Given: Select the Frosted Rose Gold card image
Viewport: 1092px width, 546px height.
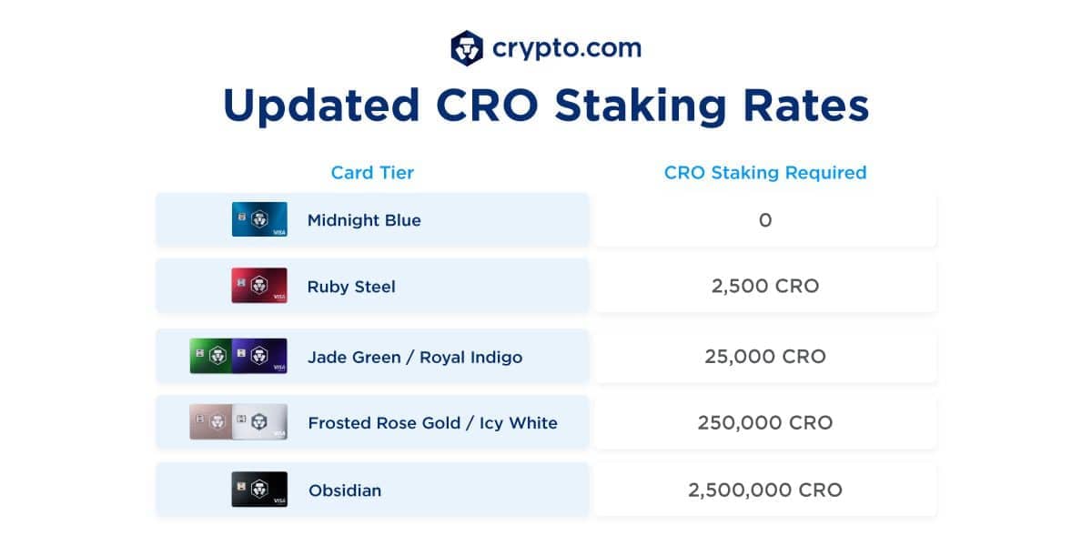Looking at the screenshot, I should tap(210, 421).
